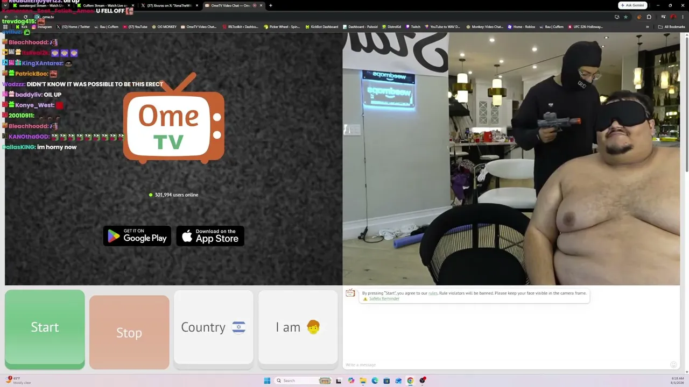Open the Windows Start menu
This screenshot has height=387, width=689.
[267, 381]
